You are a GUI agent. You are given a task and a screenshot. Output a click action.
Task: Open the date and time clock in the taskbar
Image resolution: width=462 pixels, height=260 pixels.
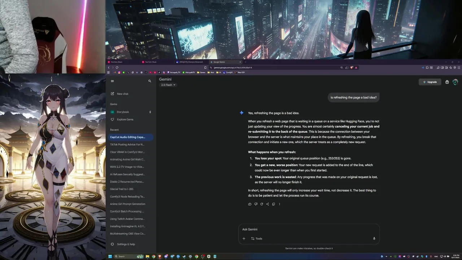pyautogui.click(x=455, y=256)
